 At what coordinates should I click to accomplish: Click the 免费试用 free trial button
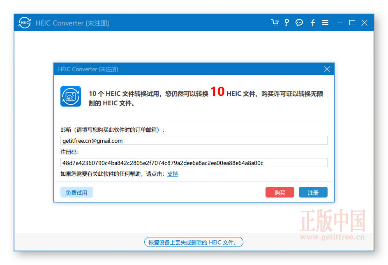click(76, 193)
